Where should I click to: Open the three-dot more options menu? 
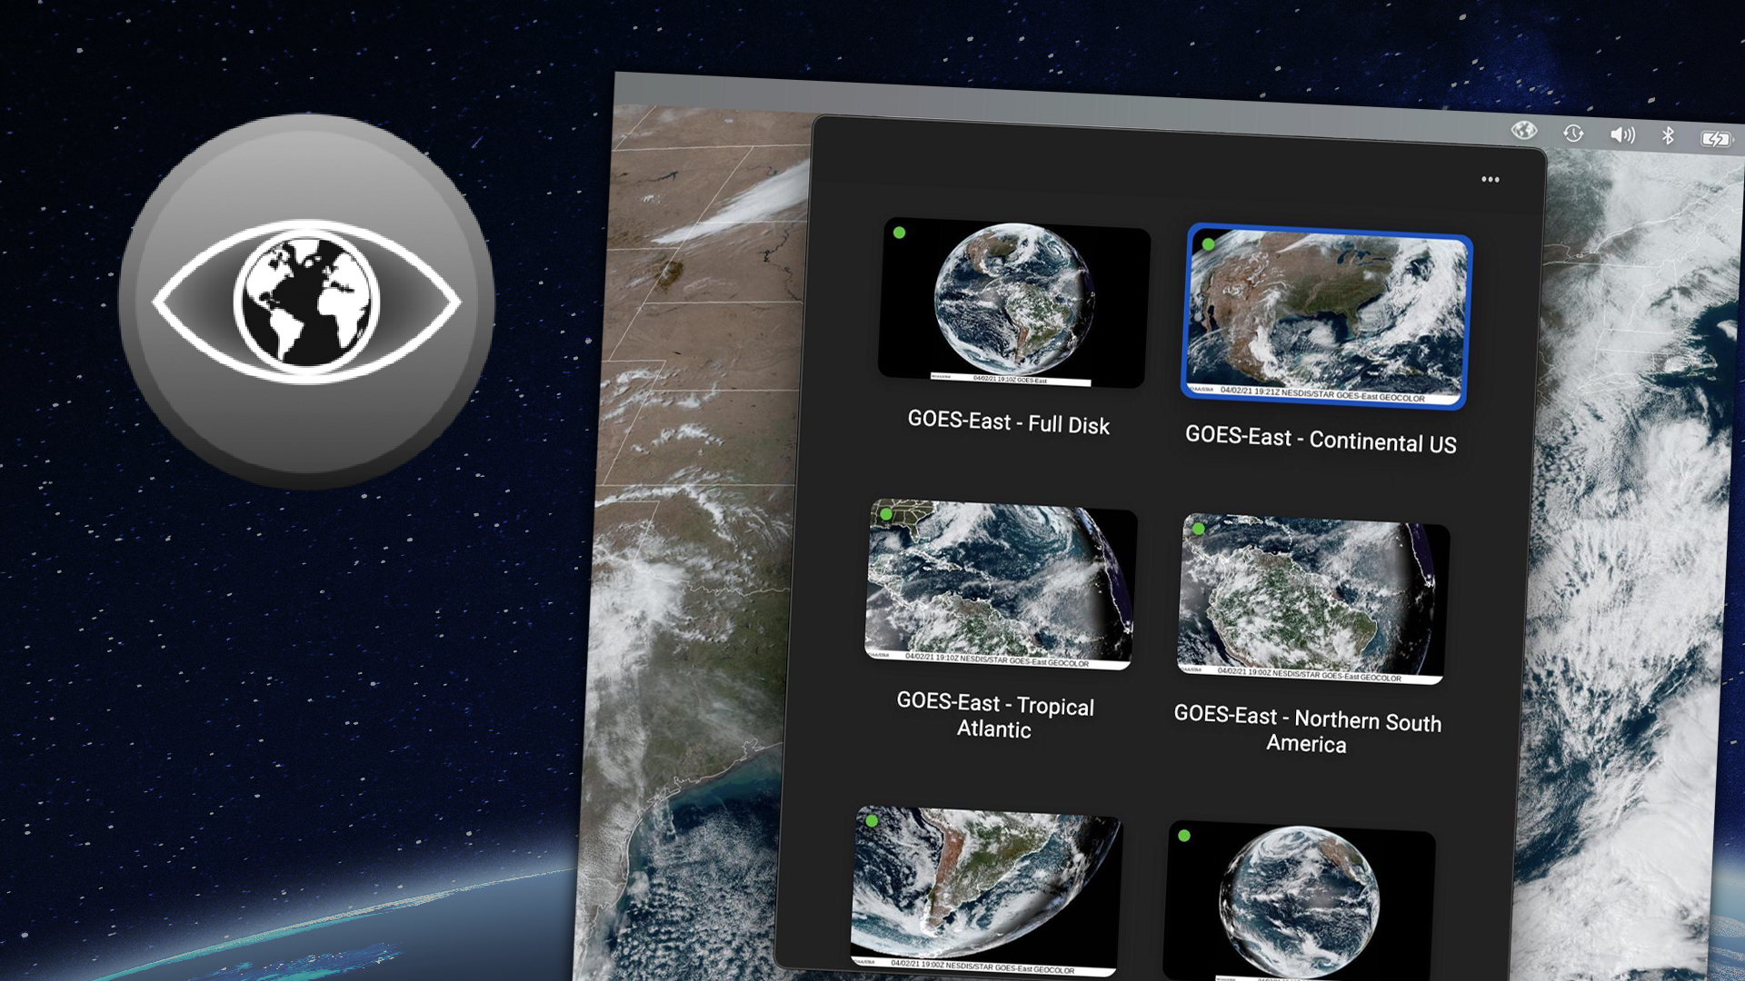coord(1491,180)
